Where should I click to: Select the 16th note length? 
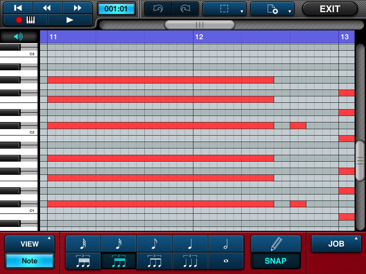point(119,244)
